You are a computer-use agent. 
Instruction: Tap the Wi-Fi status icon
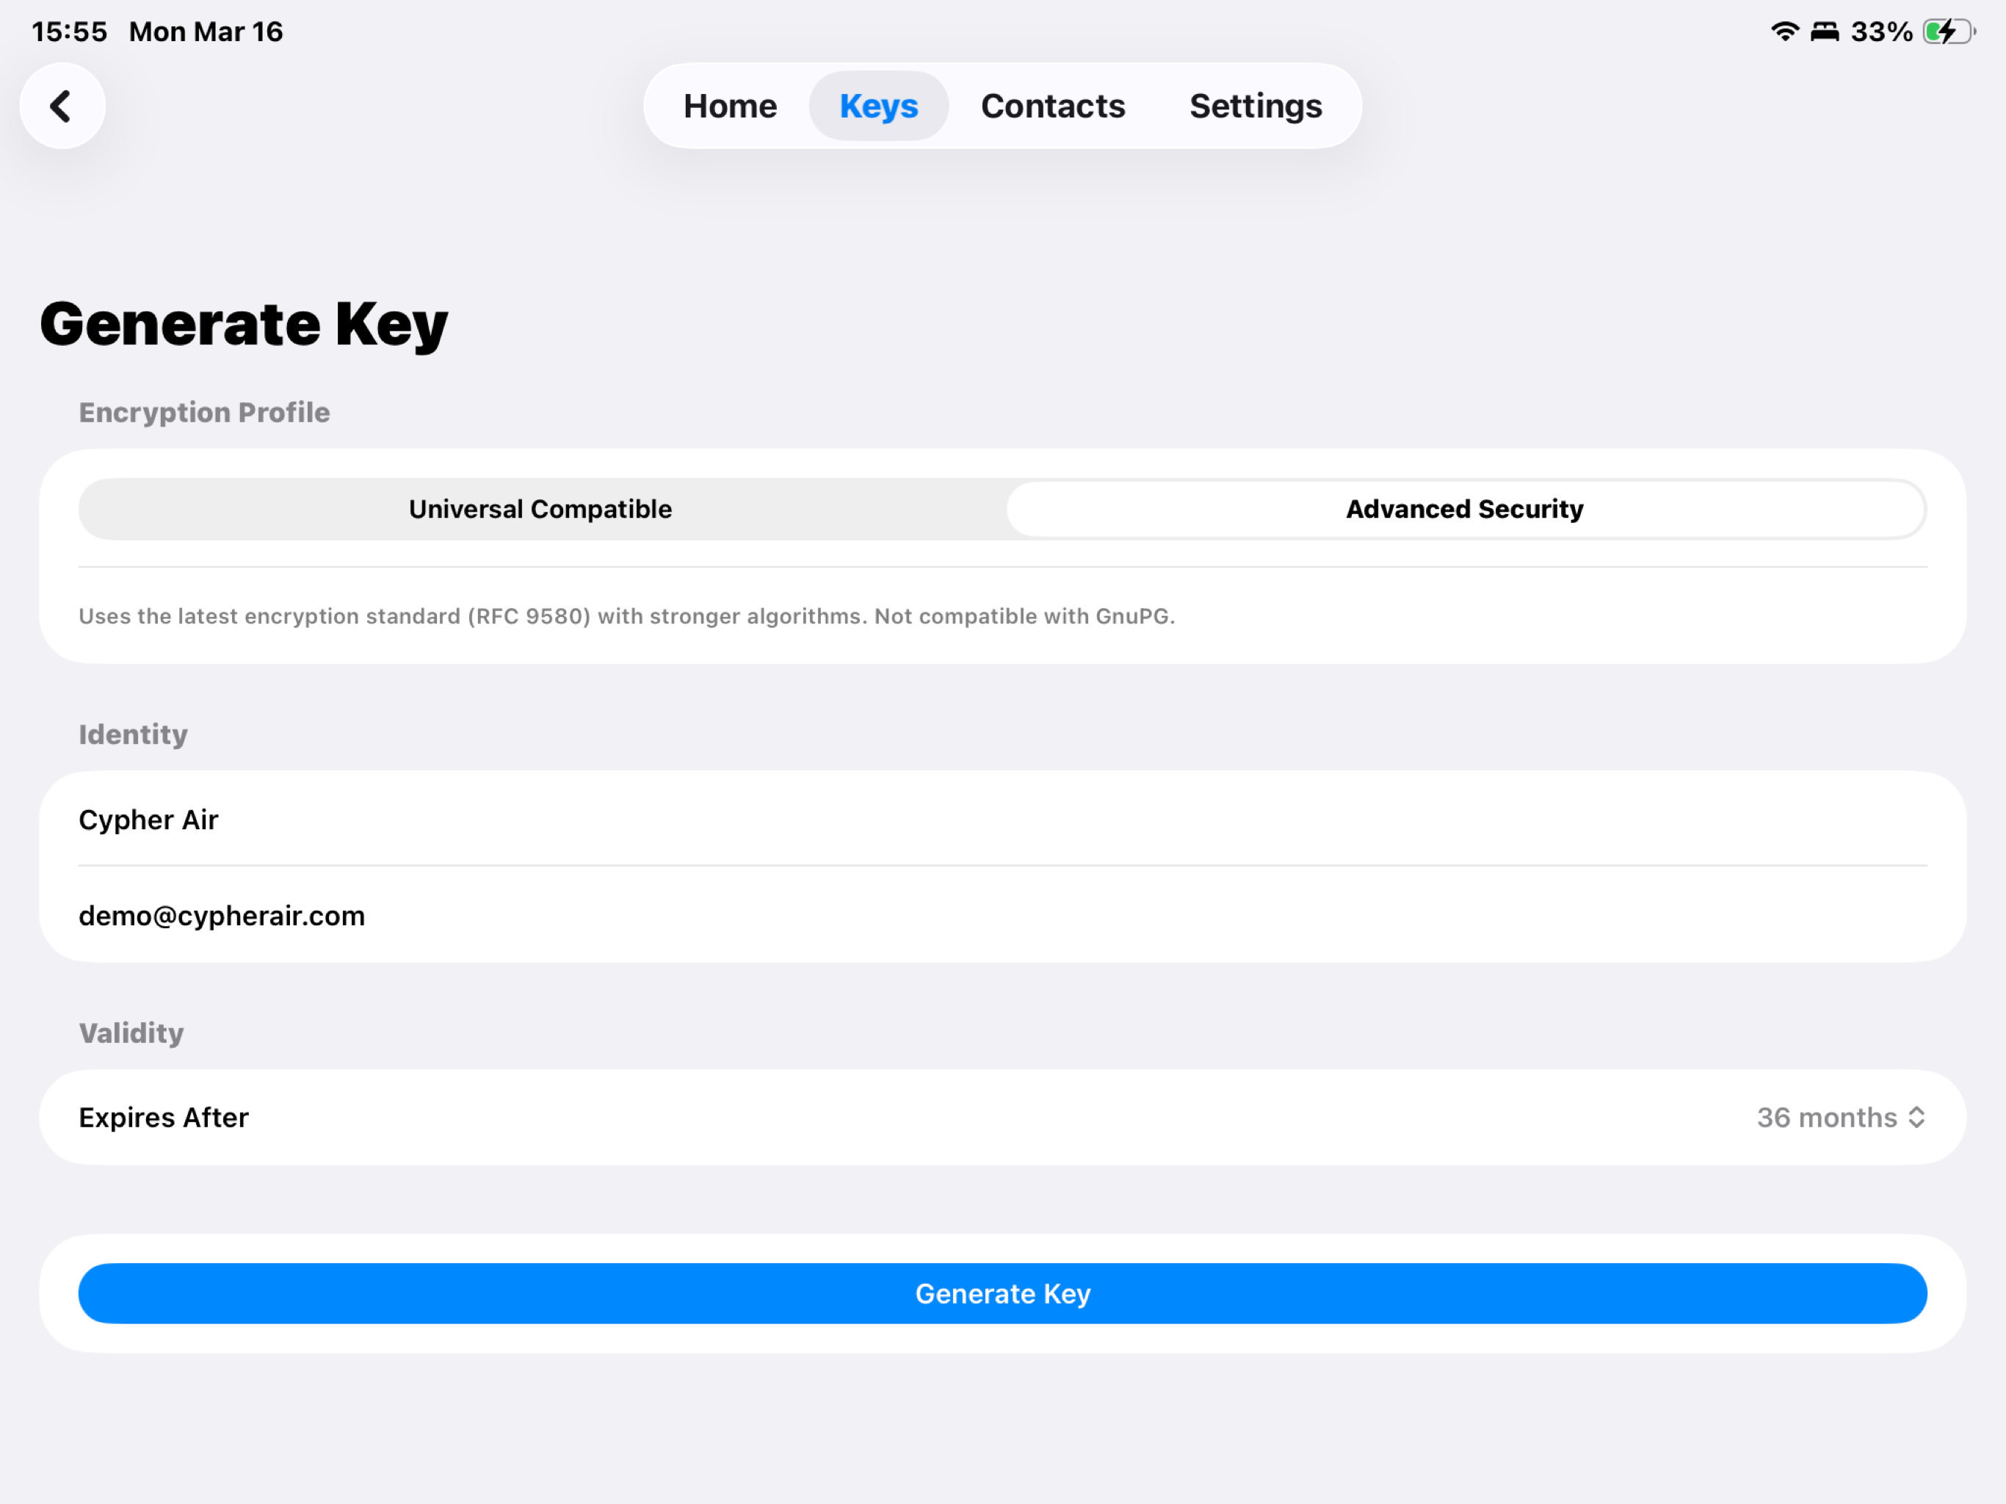tap(1785, 32)
